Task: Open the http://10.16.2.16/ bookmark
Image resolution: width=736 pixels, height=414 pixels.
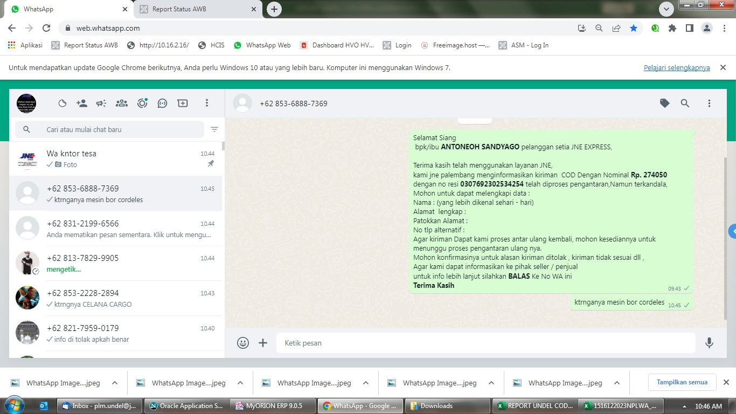Action: pyautogui.click(x=158, y=45)
